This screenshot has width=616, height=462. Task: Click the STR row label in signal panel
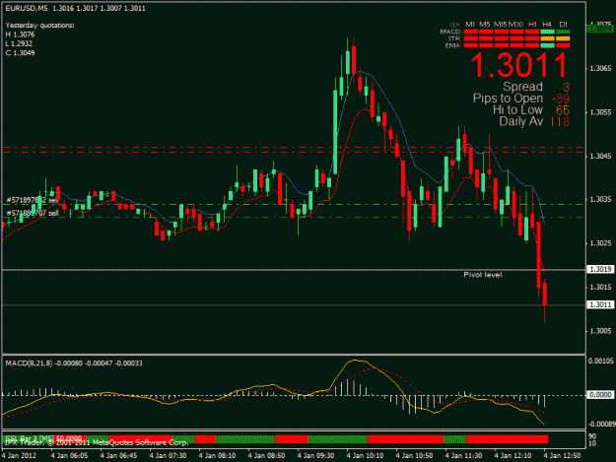[453, 38]
